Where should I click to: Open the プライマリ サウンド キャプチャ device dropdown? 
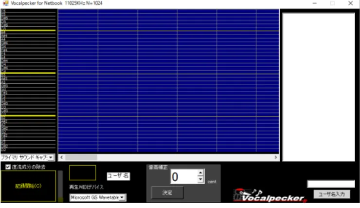pyautogui.click(x=51, y=157)
